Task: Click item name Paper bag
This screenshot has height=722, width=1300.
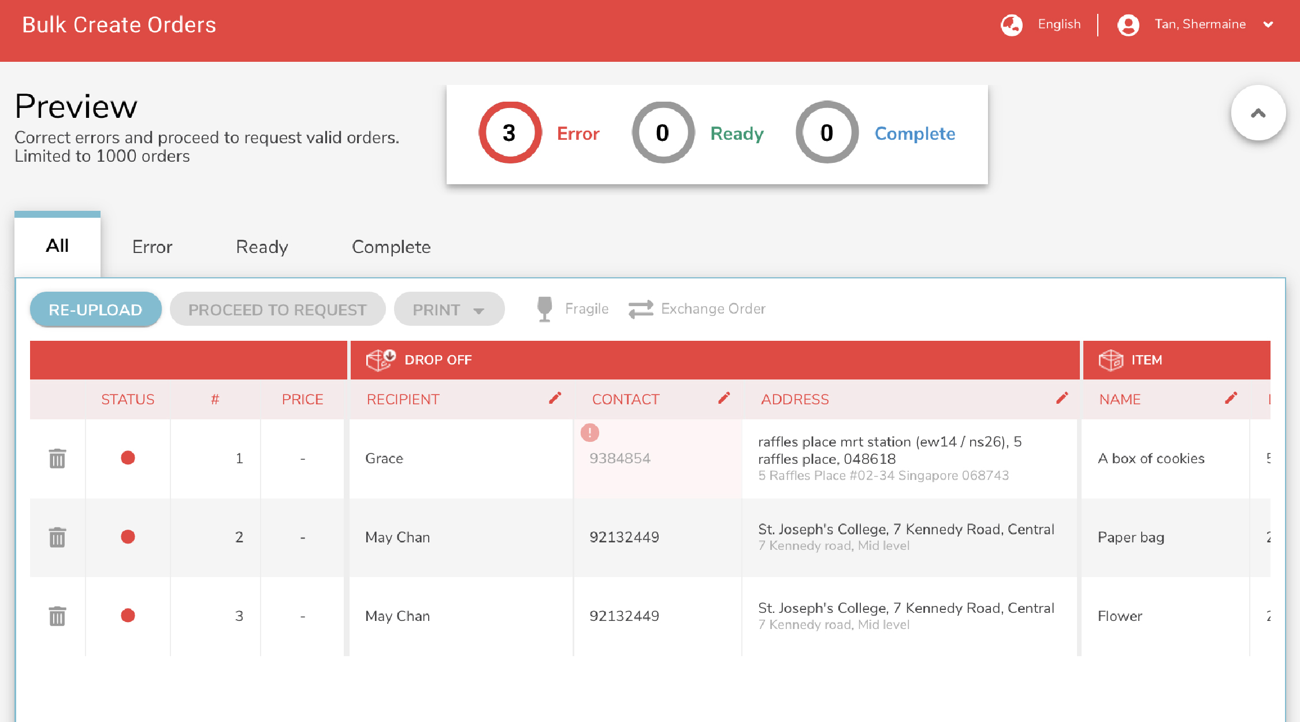Action: coord(1131,538)
